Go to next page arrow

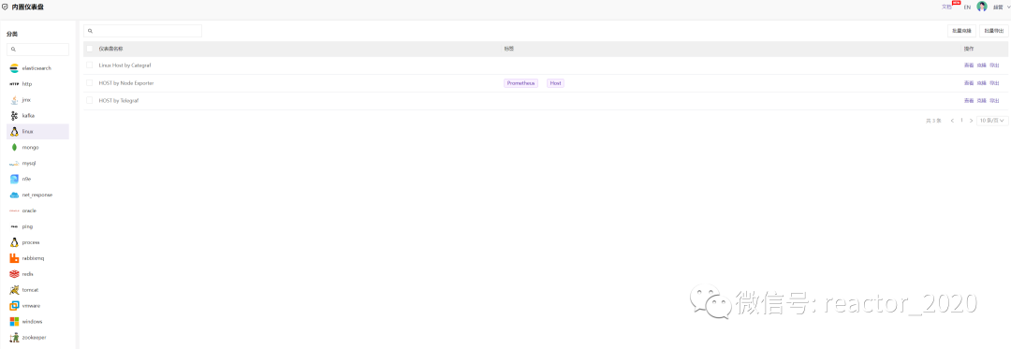point(971,121)
